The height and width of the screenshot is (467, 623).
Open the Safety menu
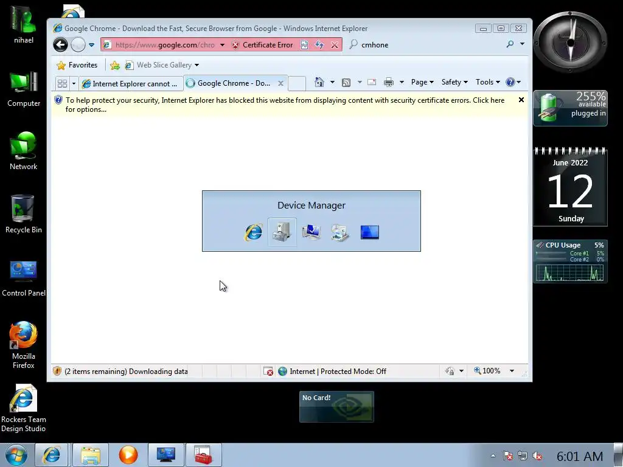[454, 82]
